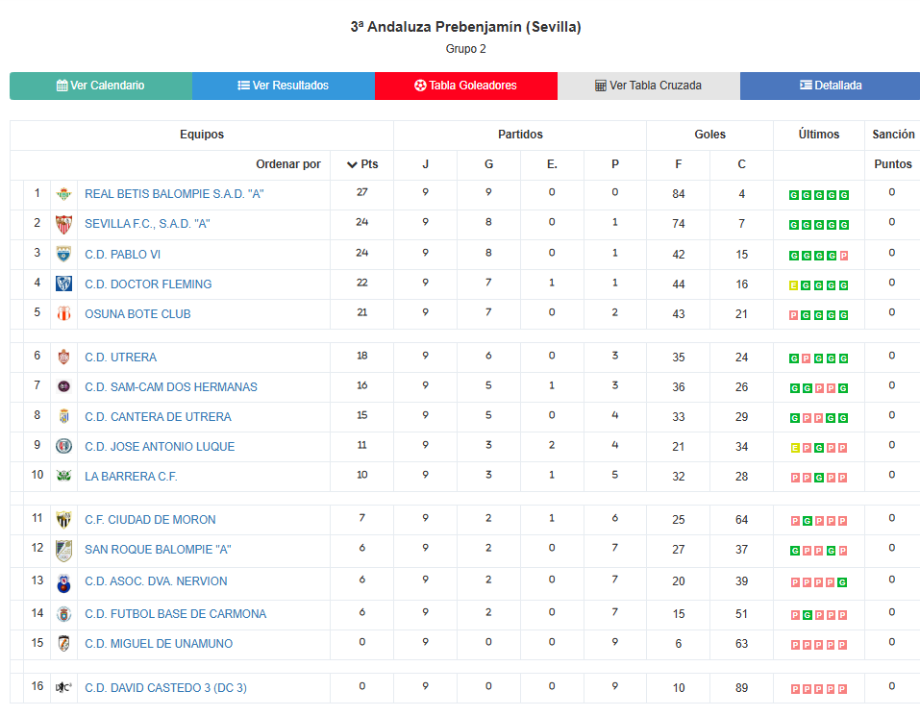920x716 pixels.
Task: Click the C.D. Miguel de Unamuno crest
Action: pos(64,644)
